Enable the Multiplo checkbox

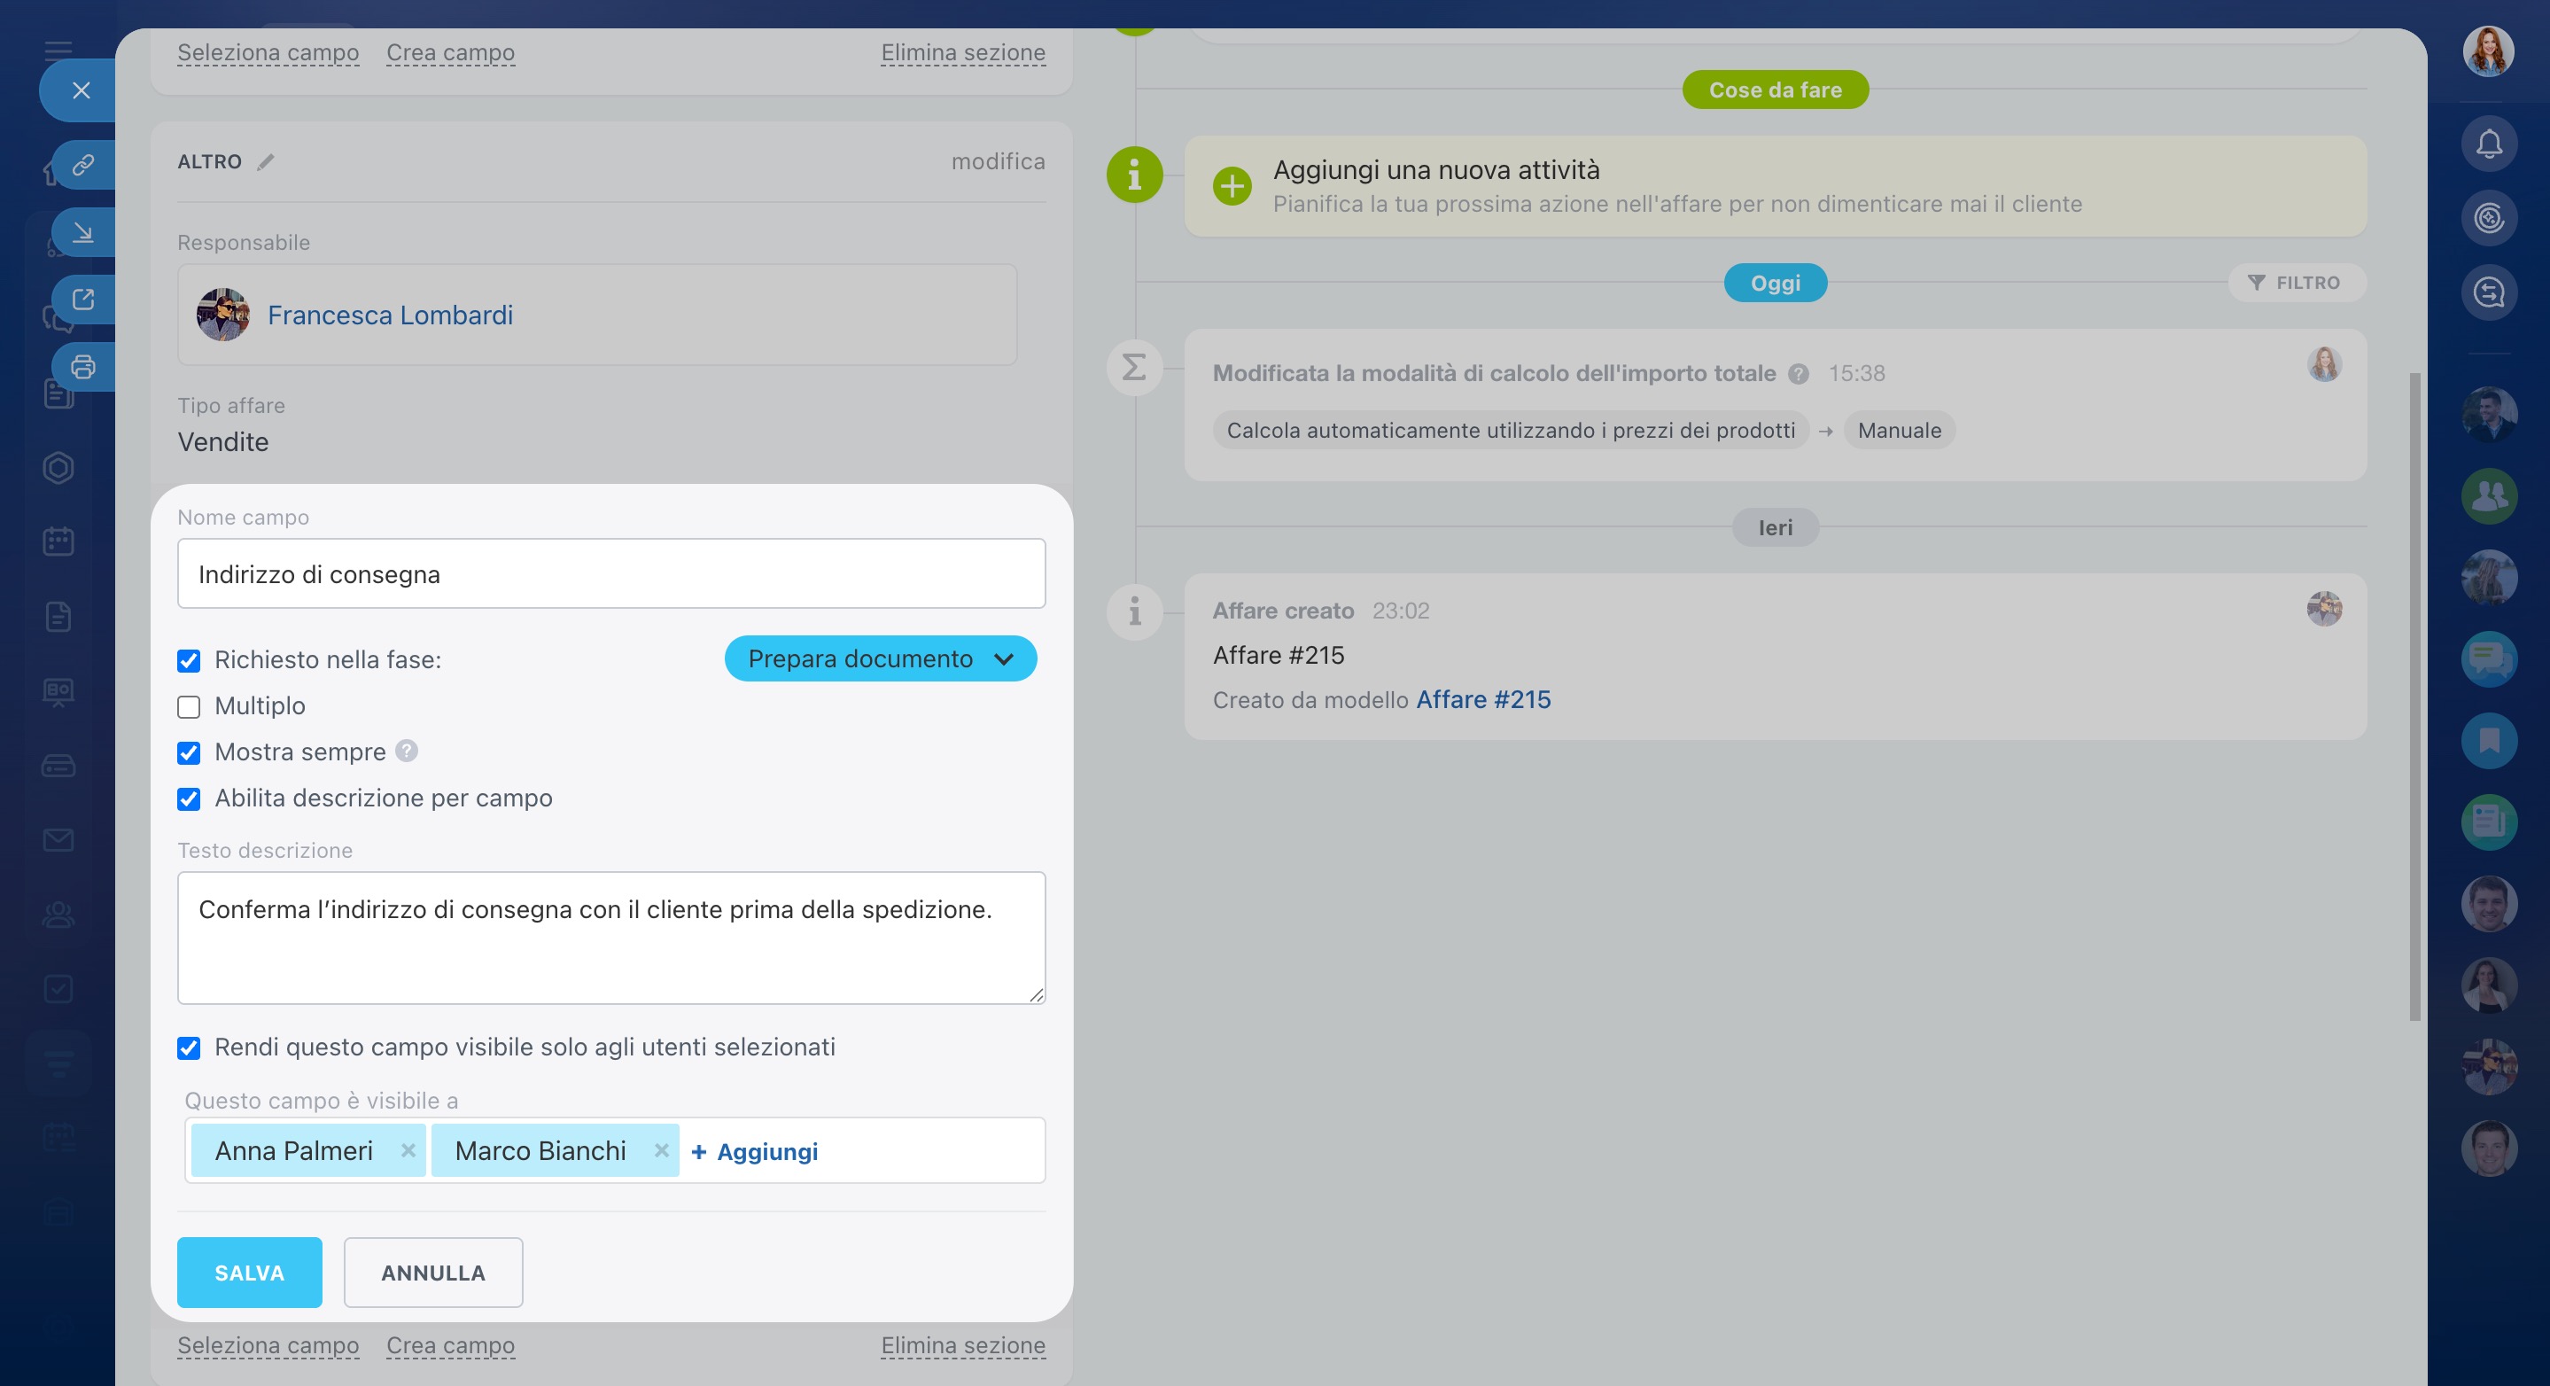tap(189, 707)
